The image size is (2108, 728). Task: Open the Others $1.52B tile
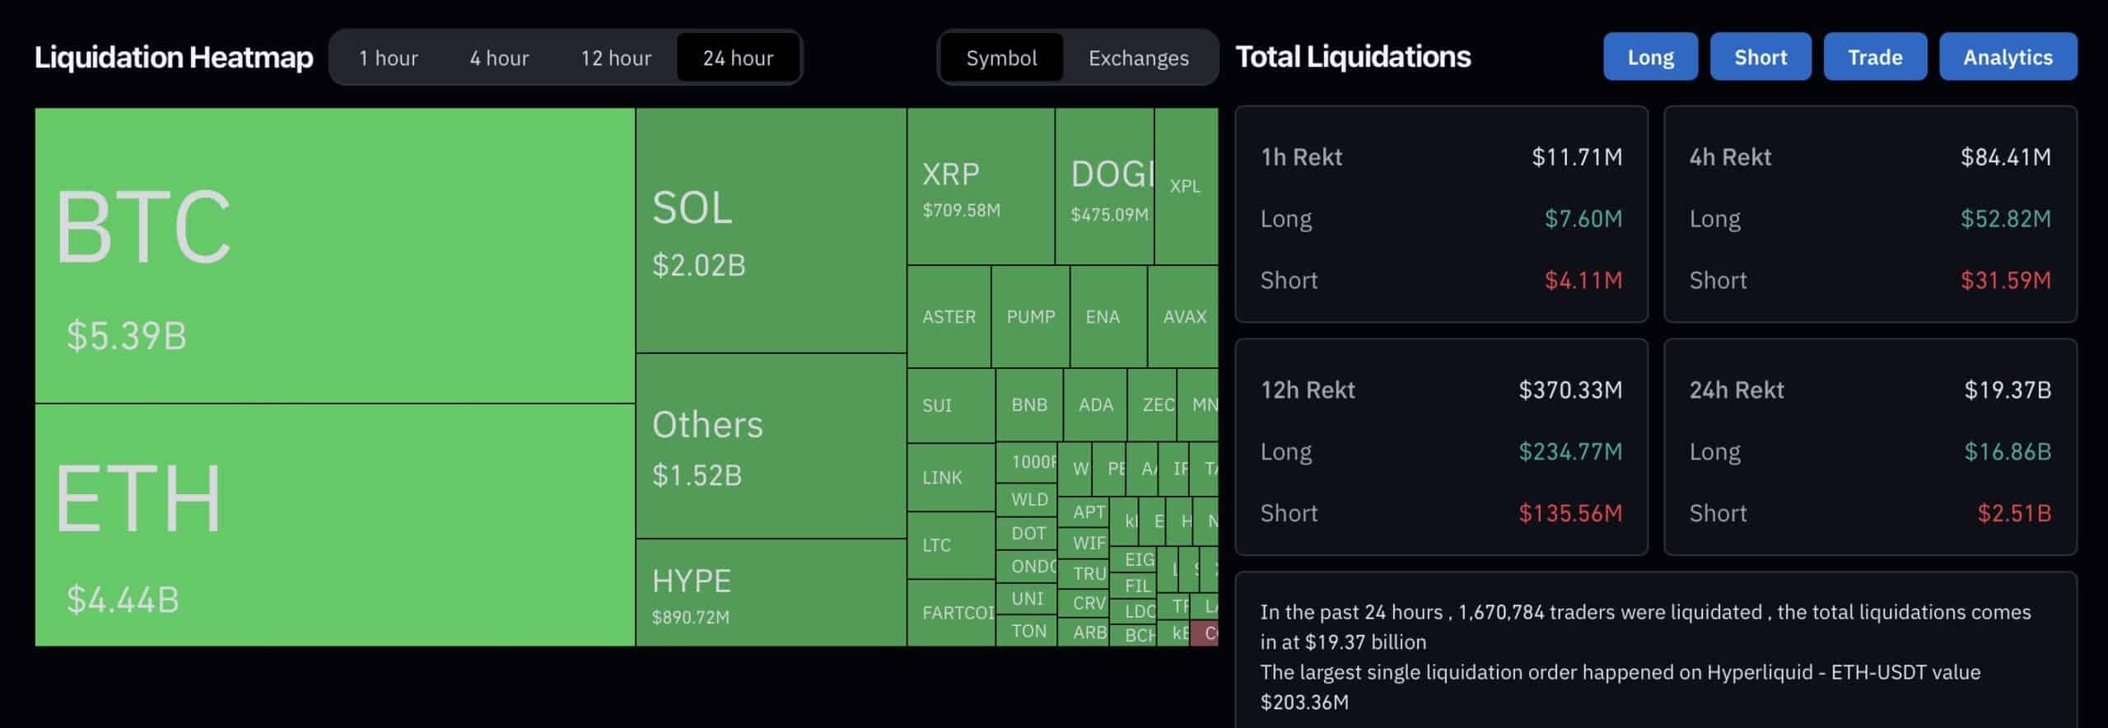coord(771,446)
